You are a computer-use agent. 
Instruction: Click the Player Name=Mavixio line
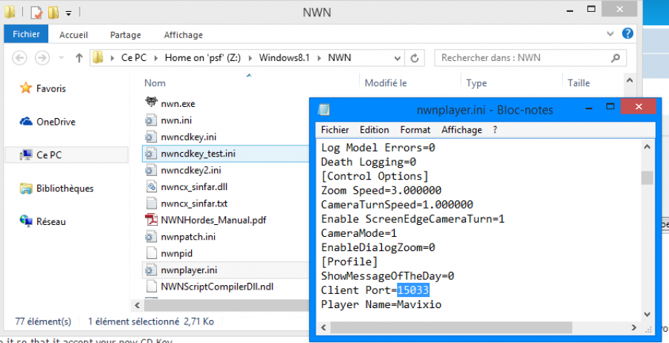[381, 304]
